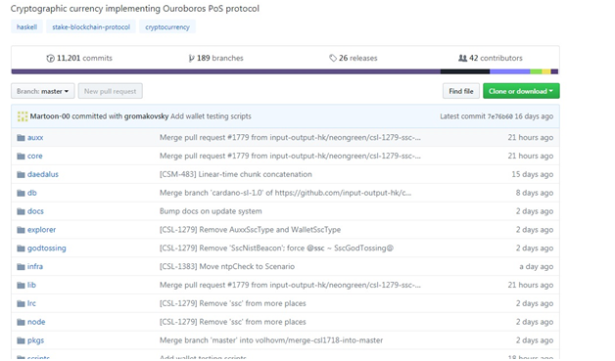
Task: View the 11,201 commits link
Action: coord(84,58)
